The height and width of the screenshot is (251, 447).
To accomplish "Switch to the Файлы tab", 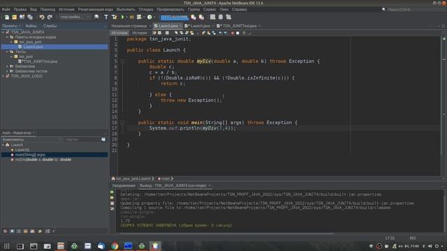I will point(31,26).
